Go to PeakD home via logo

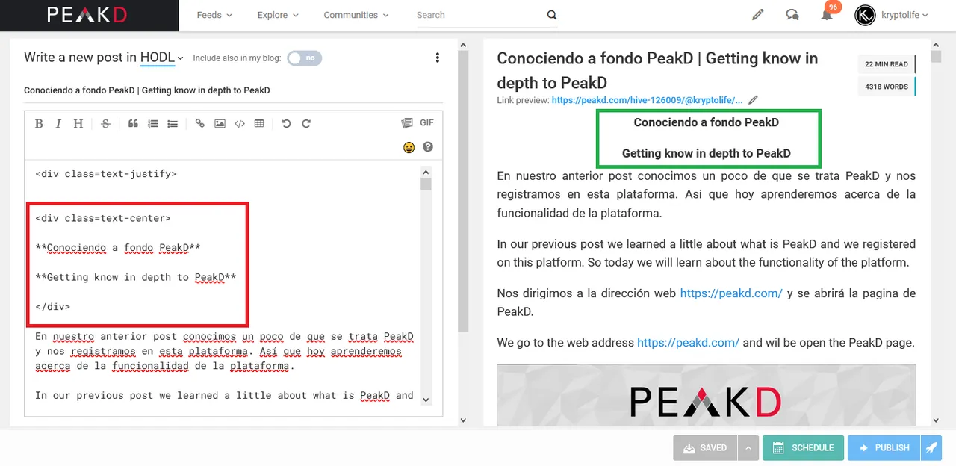[x=89, y=15]
